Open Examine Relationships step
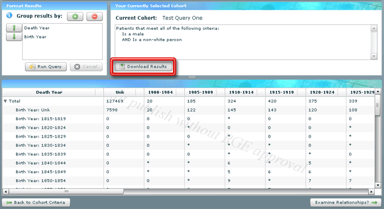Image resolution: width=384 pixels, height=209 pixels. (345, 203)
